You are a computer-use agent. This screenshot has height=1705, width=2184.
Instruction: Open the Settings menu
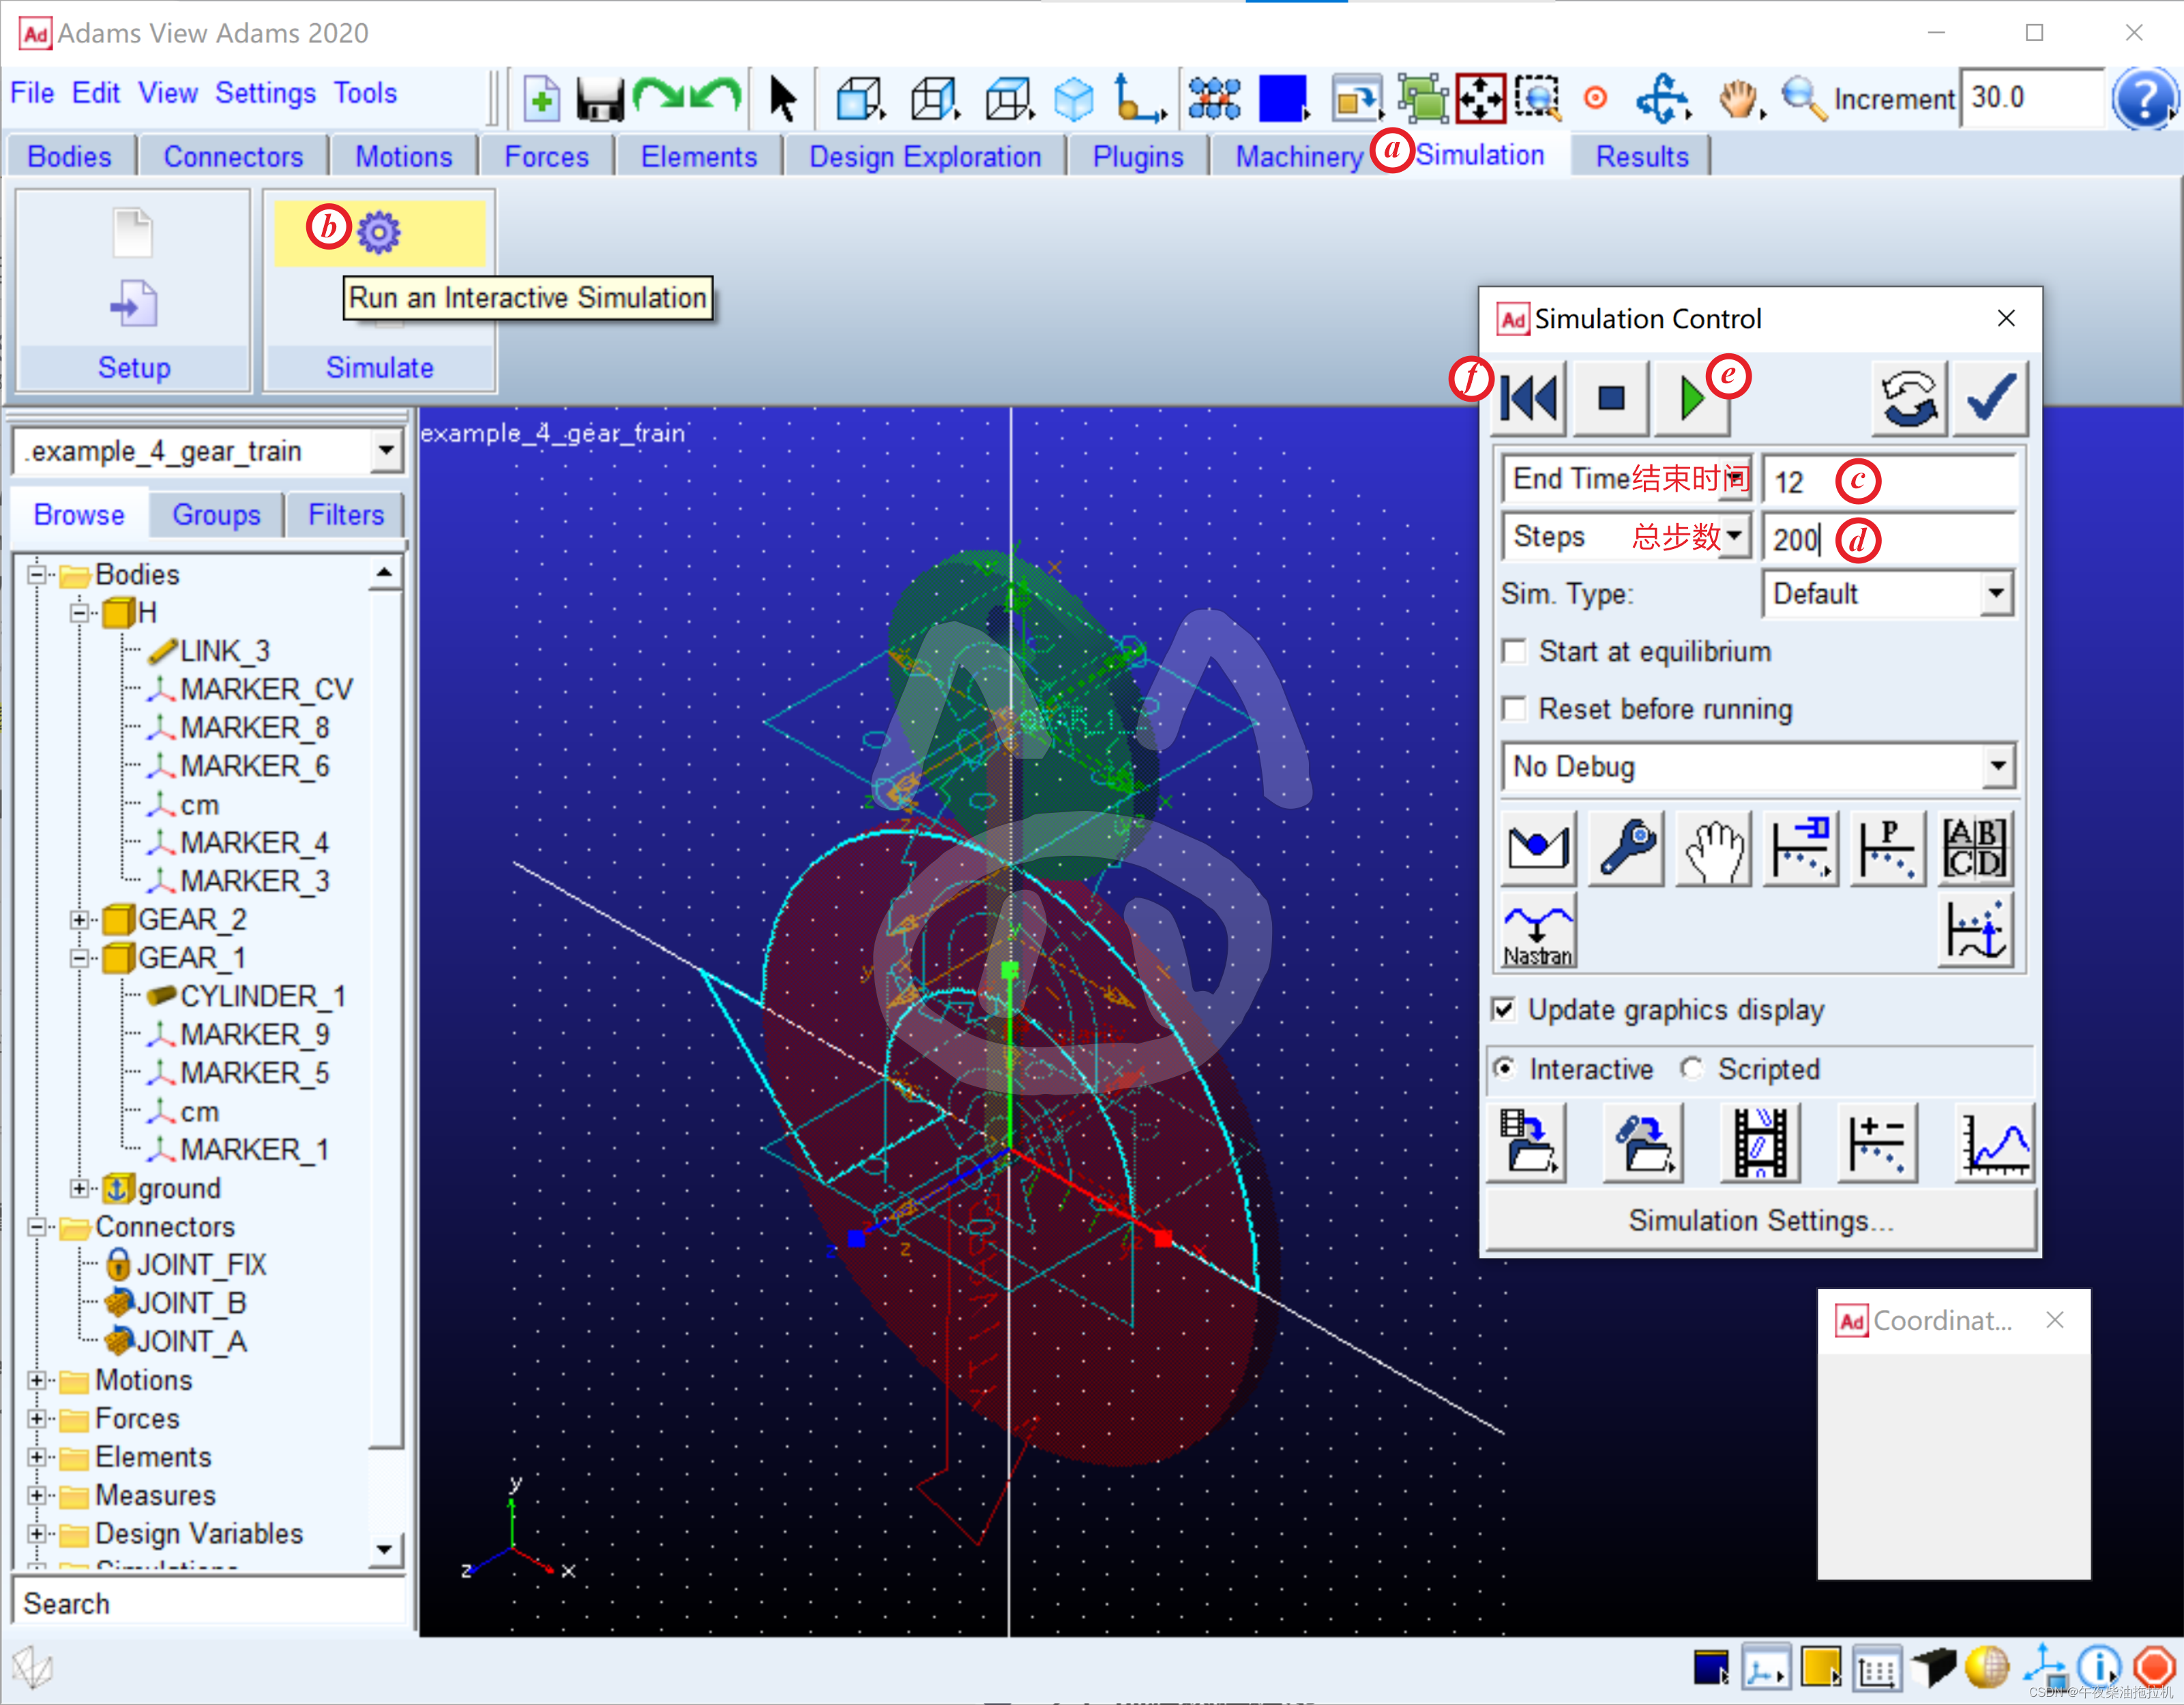[x=265, y=93]
